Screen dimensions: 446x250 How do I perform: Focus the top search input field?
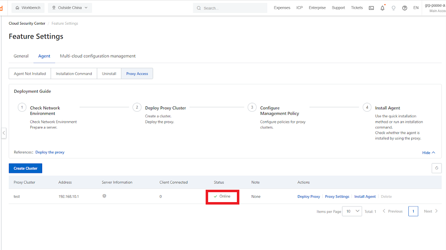point(233,8)
